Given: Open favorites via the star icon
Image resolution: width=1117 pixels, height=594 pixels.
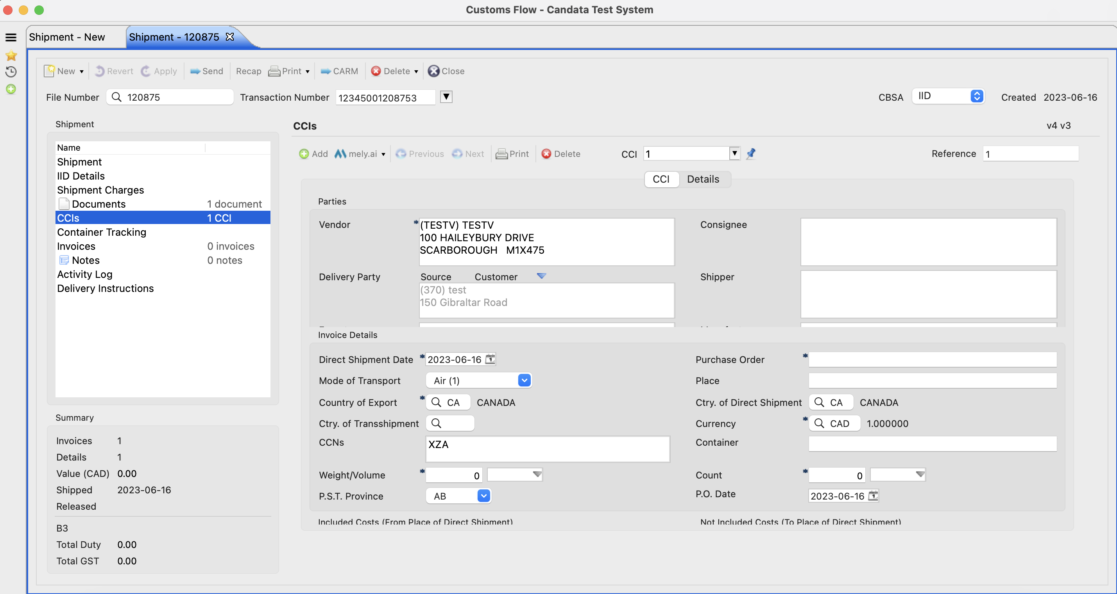Looking at the screenshot, I should tap(11, 55).
